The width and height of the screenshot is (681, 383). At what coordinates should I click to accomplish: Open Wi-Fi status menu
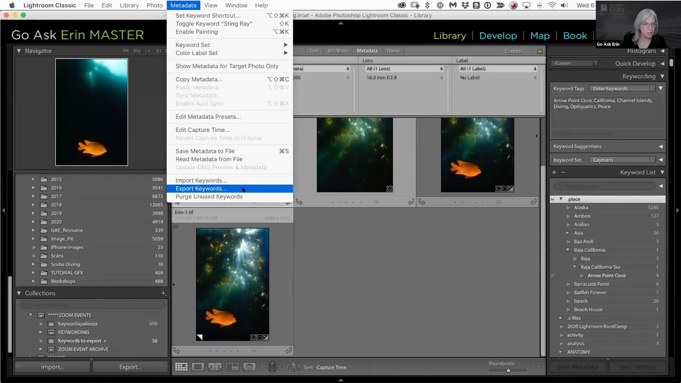point(552,5)
